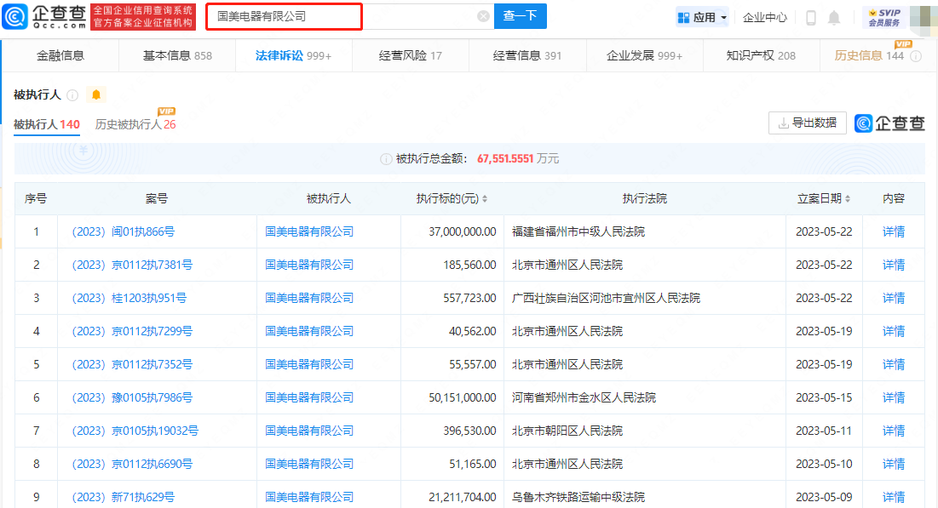The image size is (938, 508).
Task: Click the amount 21,211,704.00
Action: [463, 497]
